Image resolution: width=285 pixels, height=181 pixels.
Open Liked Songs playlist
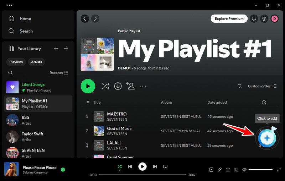[x=38, y=87]
